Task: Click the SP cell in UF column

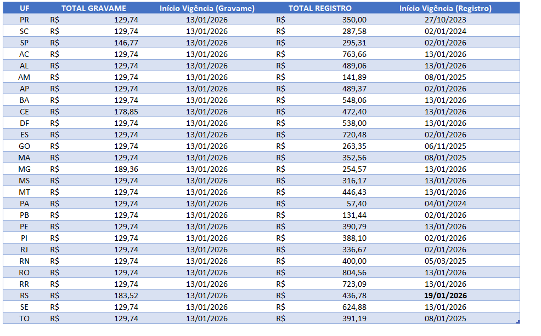Action: [x=24, y=43]
